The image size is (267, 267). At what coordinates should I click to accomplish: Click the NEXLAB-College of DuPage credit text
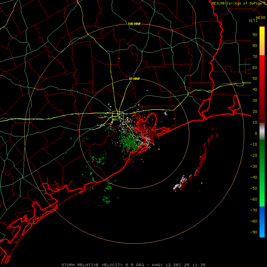[239, 3]
